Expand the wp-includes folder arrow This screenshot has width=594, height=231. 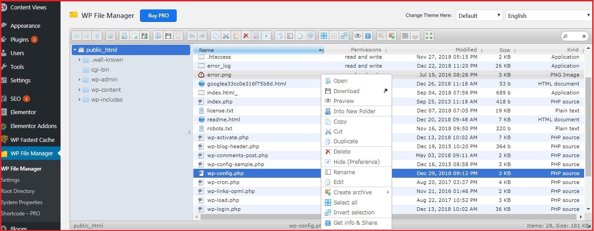tap(79, 100)
